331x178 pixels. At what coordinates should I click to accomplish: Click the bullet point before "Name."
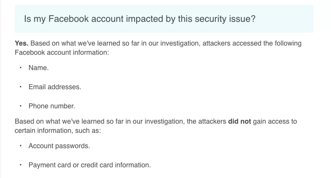20,68
